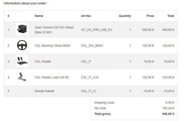This screenshot has height=121, width=186.
Task: Click the CSL Steering Wheel BMW image
Action: coord(22,46)
